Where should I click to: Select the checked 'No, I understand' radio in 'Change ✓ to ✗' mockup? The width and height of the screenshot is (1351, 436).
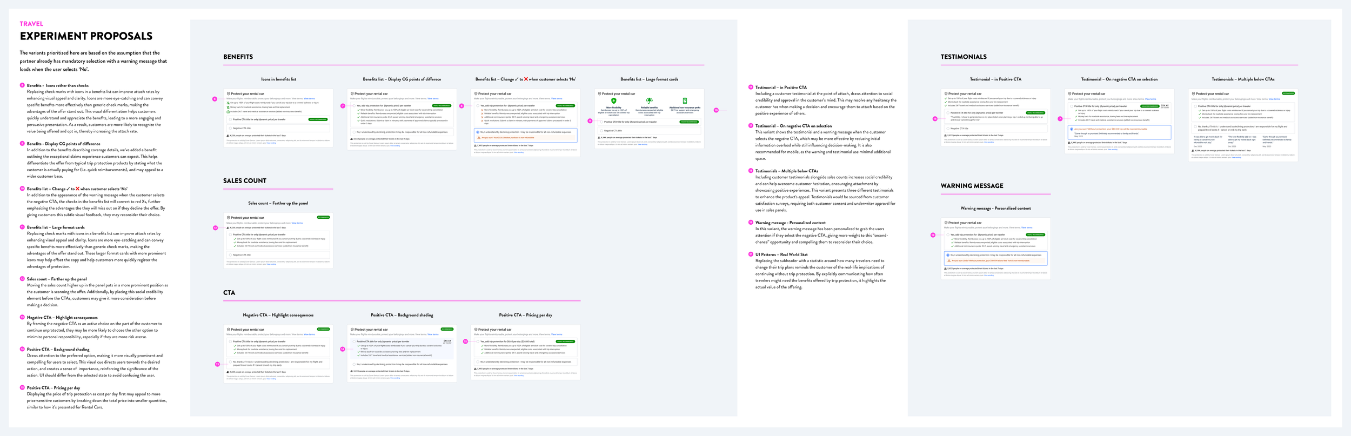478,132
